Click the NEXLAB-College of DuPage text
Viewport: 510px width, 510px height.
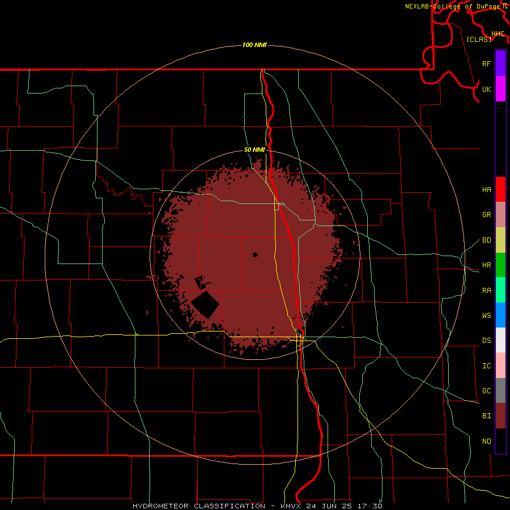(452, 6)
